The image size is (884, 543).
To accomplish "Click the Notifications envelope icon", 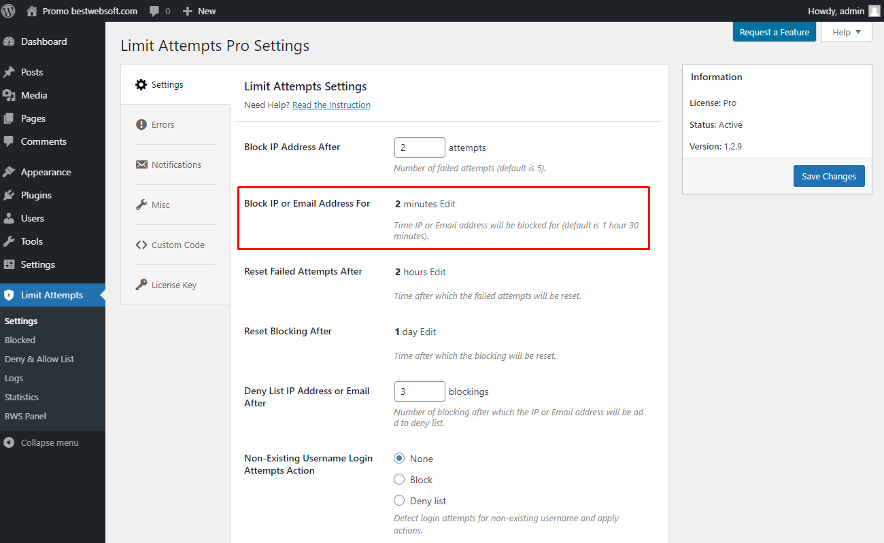I will click(x=141, y=164).
